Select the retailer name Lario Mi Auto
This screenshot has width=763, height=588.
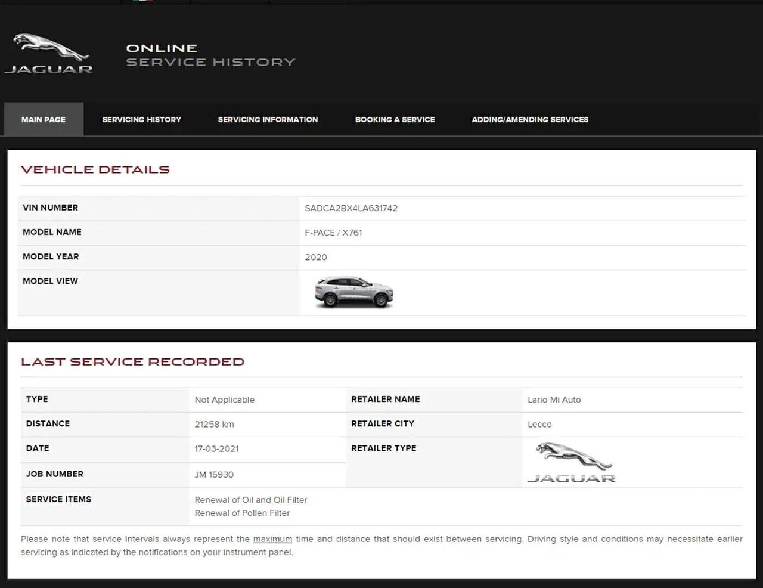[x=554, y=400]
